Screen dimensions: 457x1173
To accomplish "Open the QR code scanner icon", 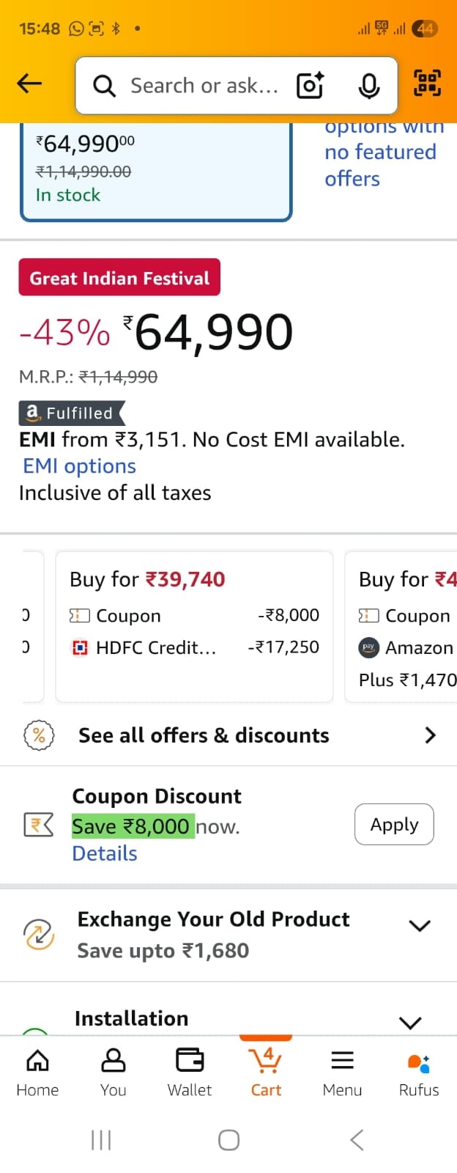I will 427,83.
